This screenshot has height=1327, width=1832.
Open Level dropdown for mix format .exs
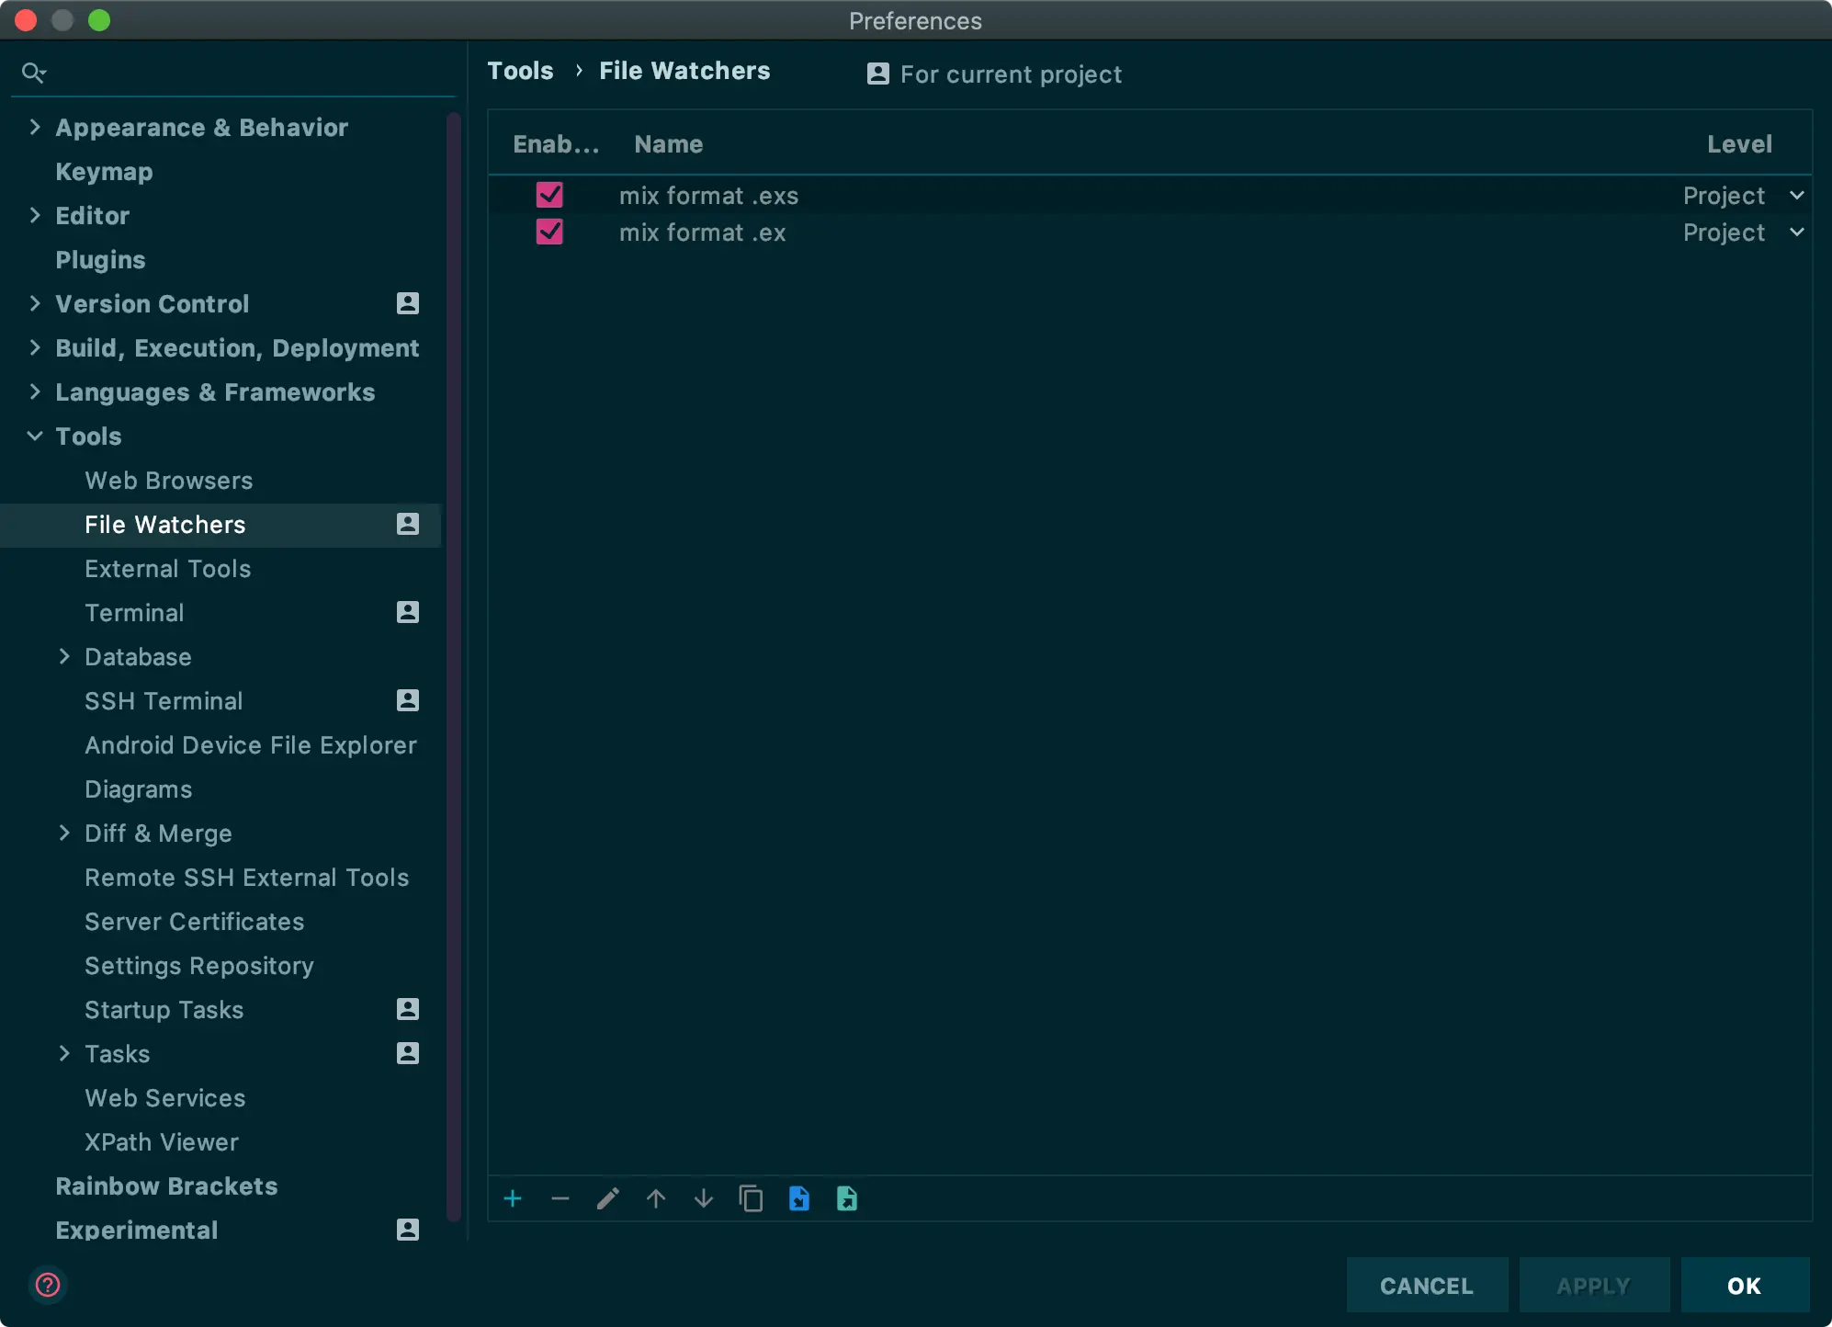[1797, 195]
